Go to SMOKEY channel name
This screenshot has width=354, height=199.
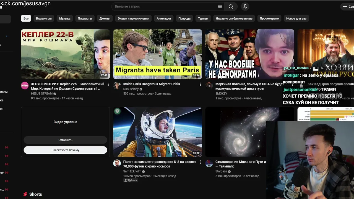221,94
